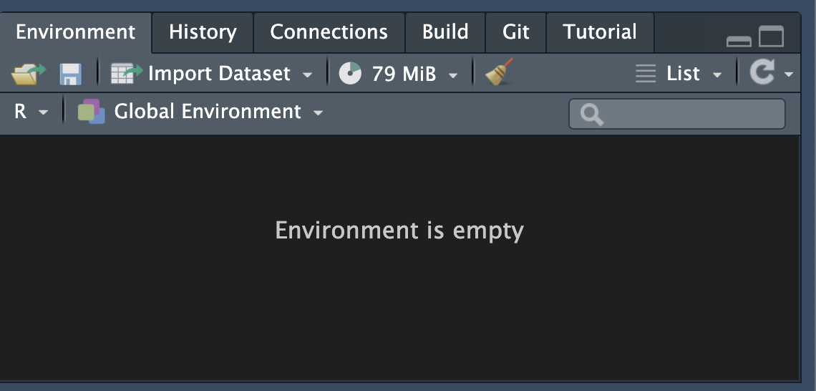
Task: Maximize the Environment pane
Action: (771, 37)
